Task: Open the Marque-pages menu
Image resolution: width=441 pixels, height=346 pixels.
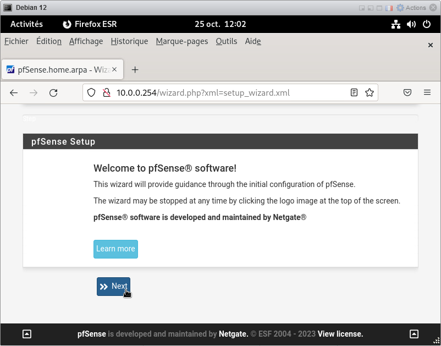Action: [182, 41]
